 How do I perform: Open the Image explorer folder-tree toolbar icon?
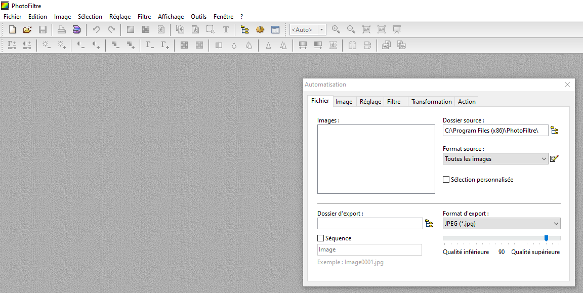(x=244, y=30)
